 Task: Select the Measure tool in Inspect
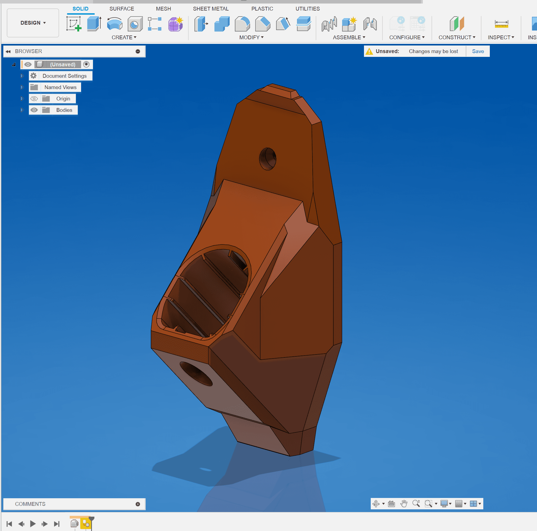pos(501,24)
